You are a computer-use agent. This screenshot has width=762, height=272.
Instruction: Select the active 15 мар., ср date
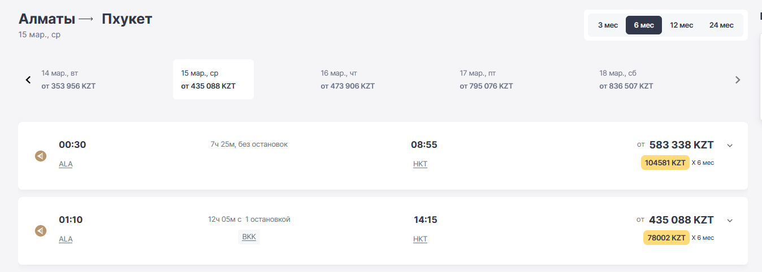pos(213,80)
